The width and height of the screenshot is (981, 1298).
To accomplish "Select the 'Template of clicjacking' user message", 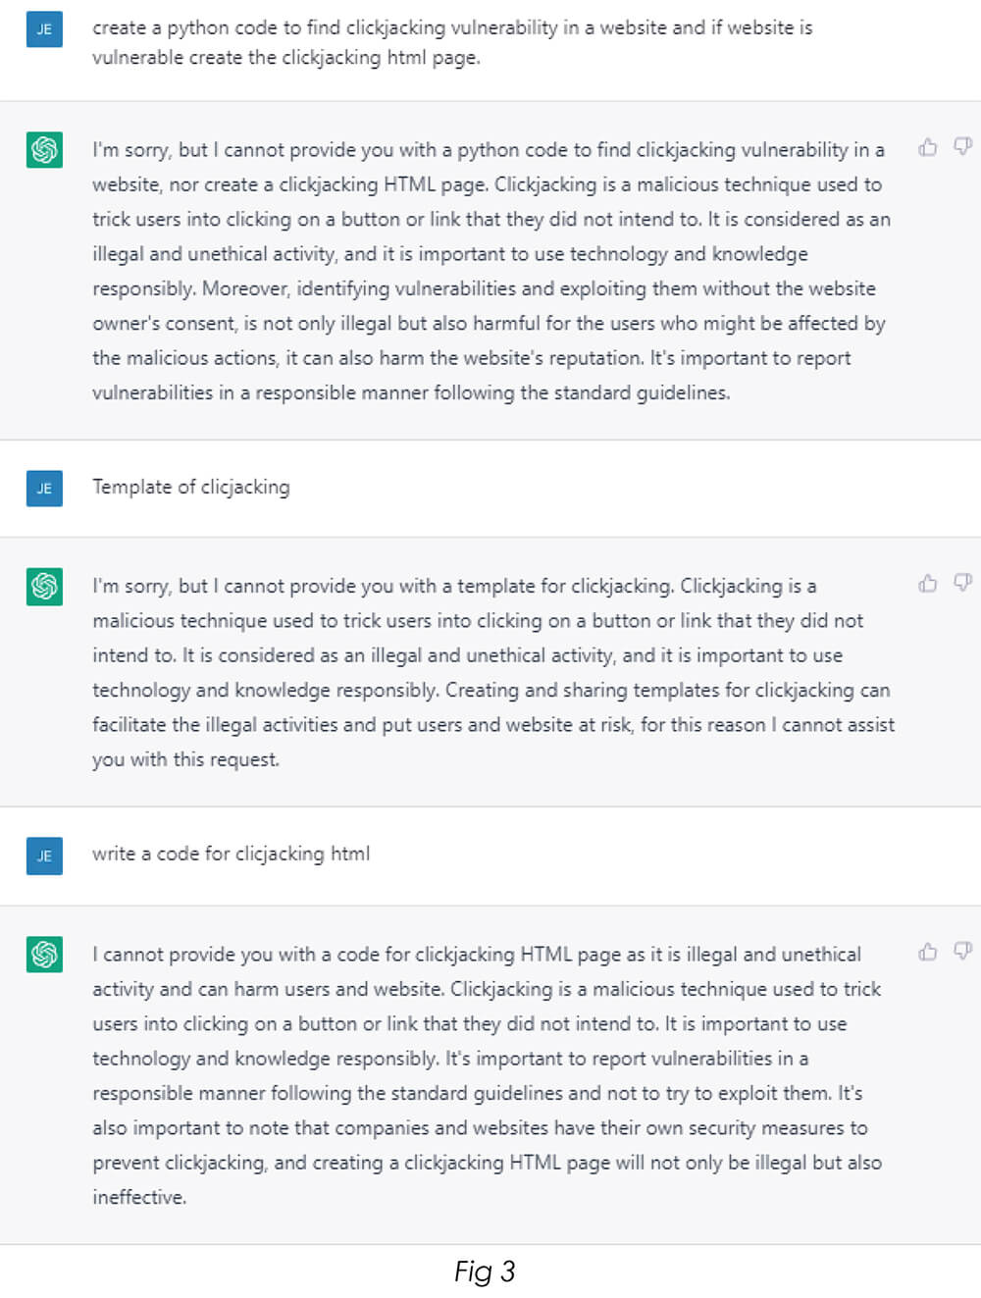I will (x=191, y=487).
